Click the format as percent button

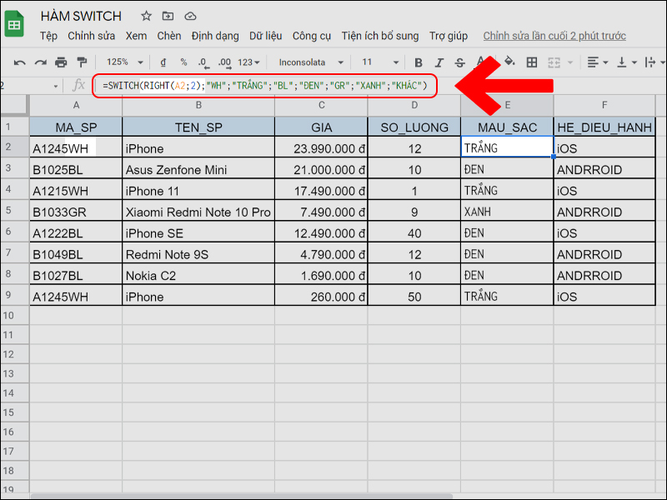click(x=183, y=62)
